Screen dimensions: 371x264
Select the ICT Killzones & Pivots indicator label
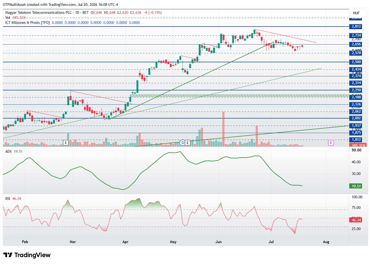28,23
